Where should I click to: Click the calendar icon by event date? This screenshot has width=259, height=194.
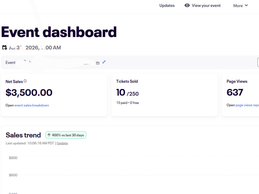coord(4,48)
